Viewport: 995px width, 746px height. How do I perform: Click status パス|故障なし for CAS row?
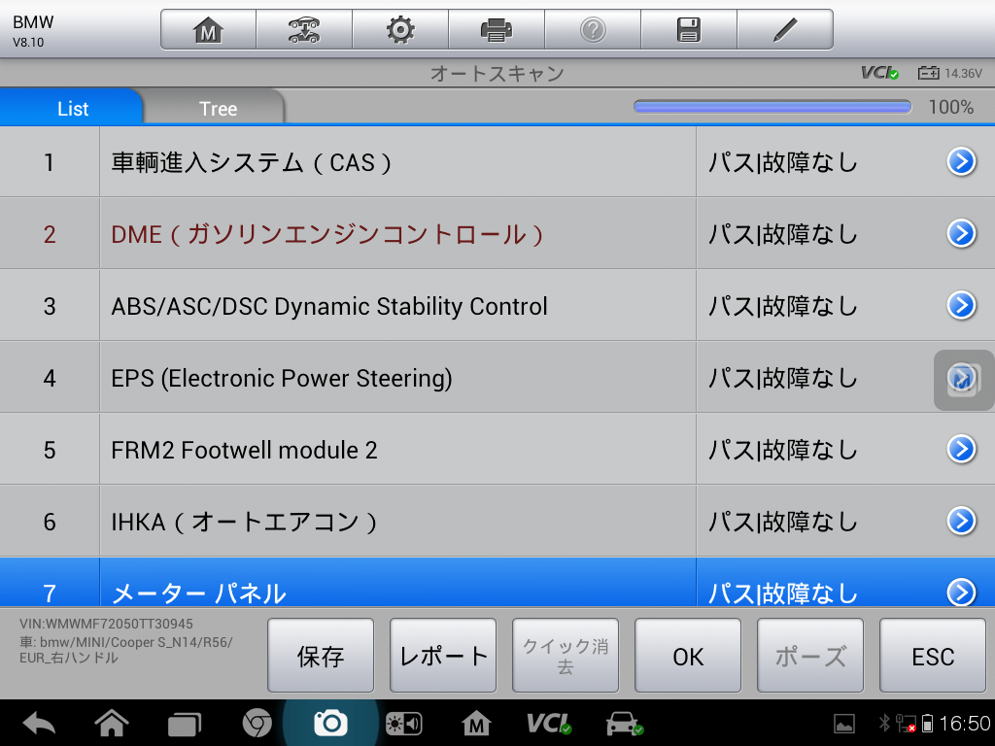(x=782, y=163)
